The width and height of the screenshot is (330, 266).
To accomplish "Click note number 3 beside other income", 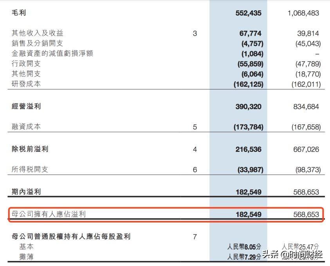I will pyautogui.click(x=195, y=33).
